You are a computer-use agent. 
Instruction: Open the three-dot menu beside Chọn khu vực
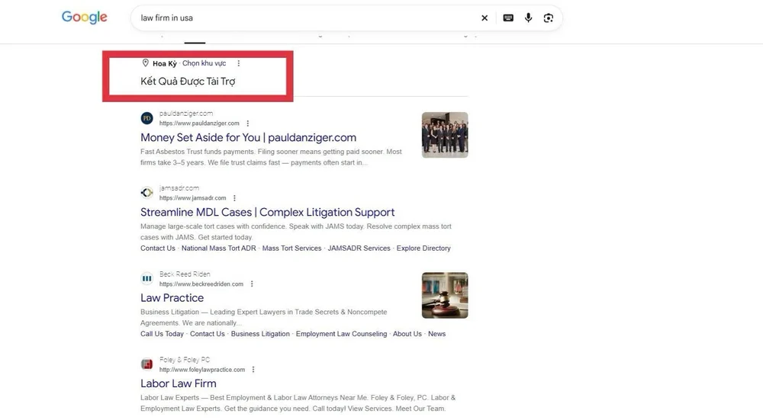[238, 63]
